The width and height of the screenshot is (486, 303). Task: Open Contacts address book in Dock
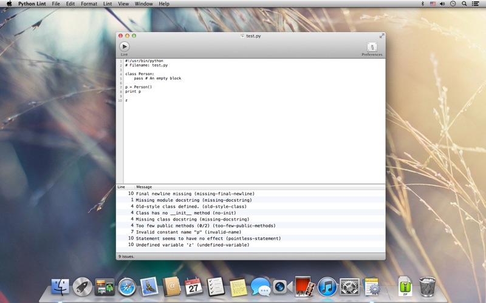coord(171,287)
